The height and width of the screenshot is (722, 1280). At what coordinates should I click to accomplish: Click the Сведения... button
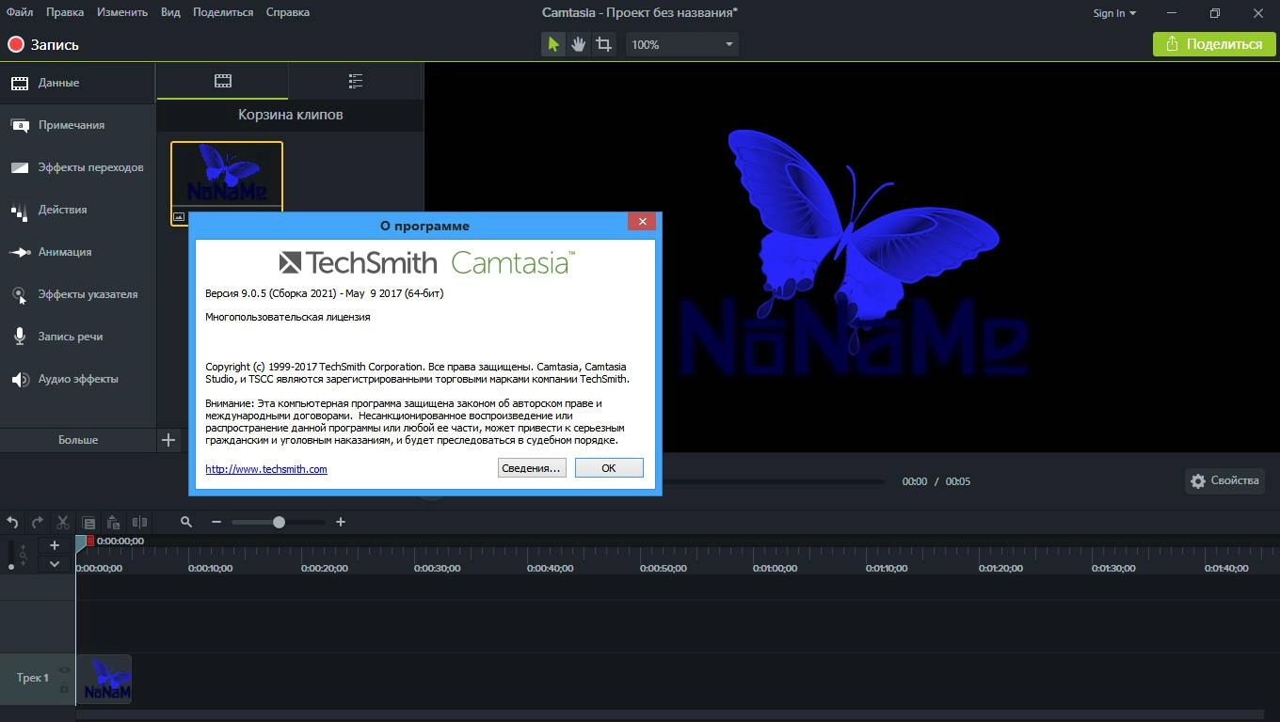pyautogui.click(x=532, y=468)
